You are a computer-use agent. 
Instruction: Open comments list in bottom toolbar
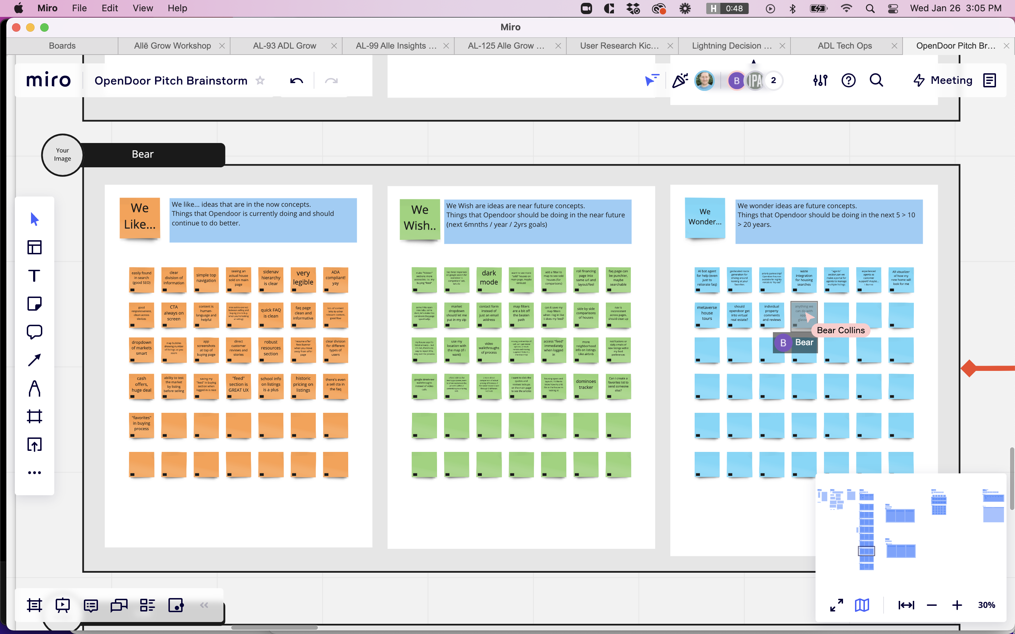tap(91, 605)
